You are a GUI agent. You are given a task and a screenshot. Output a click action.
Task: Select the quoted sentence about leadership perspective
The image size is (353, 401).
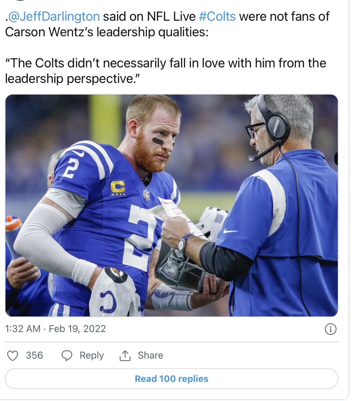(165, 71)
